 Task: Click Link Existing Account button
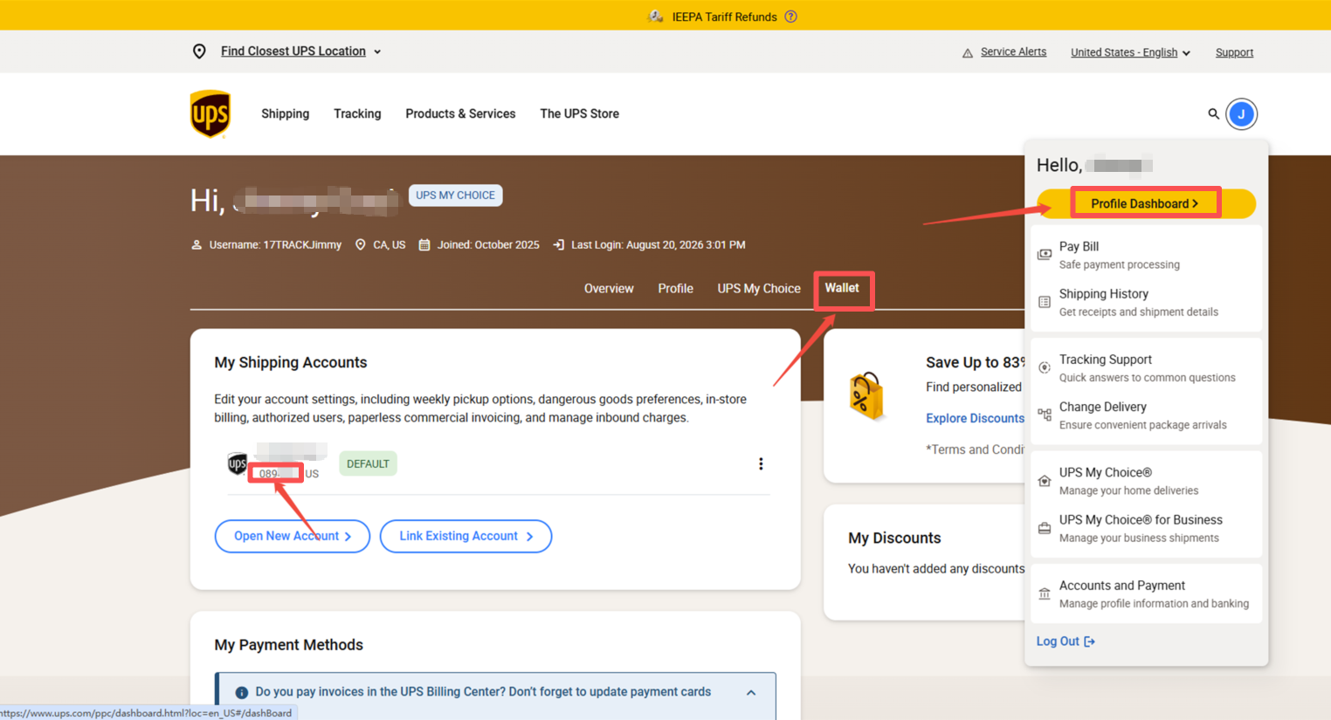466,536
